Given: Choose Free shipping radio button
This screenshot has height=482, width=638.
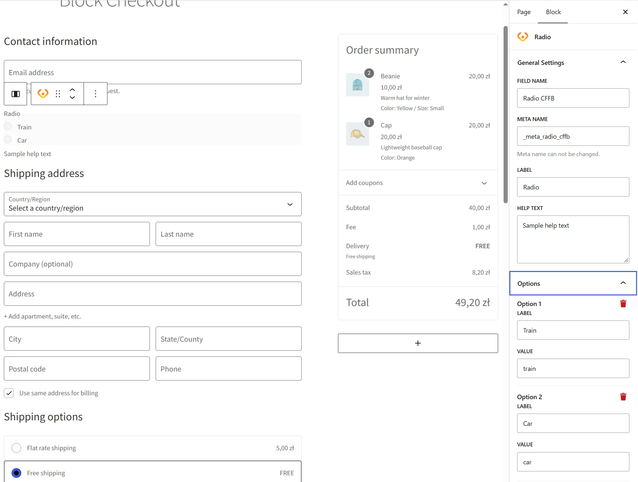Looking at the screenshot, I should click(x=16, y=473).
